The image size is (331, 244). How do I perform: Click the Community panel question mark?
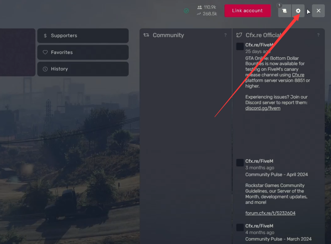pyautogui.click(x=225, y=35)
